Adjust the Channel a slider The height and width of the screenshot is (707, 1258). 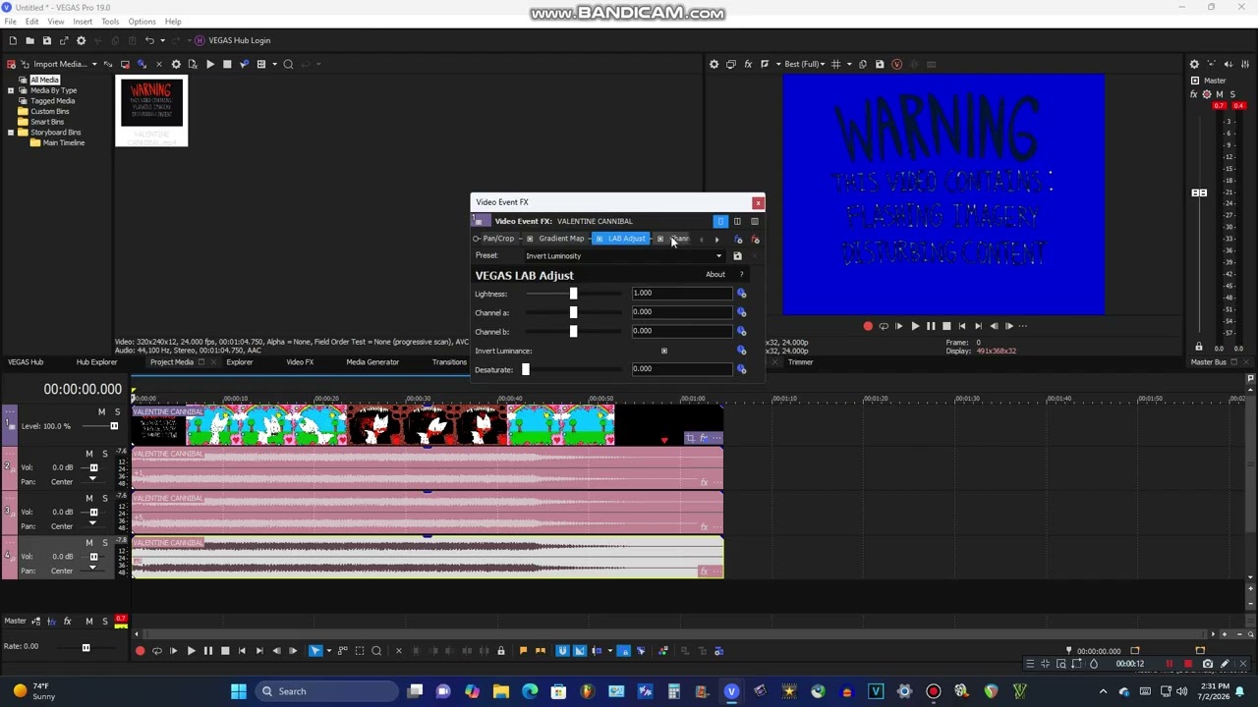point(573,312)
